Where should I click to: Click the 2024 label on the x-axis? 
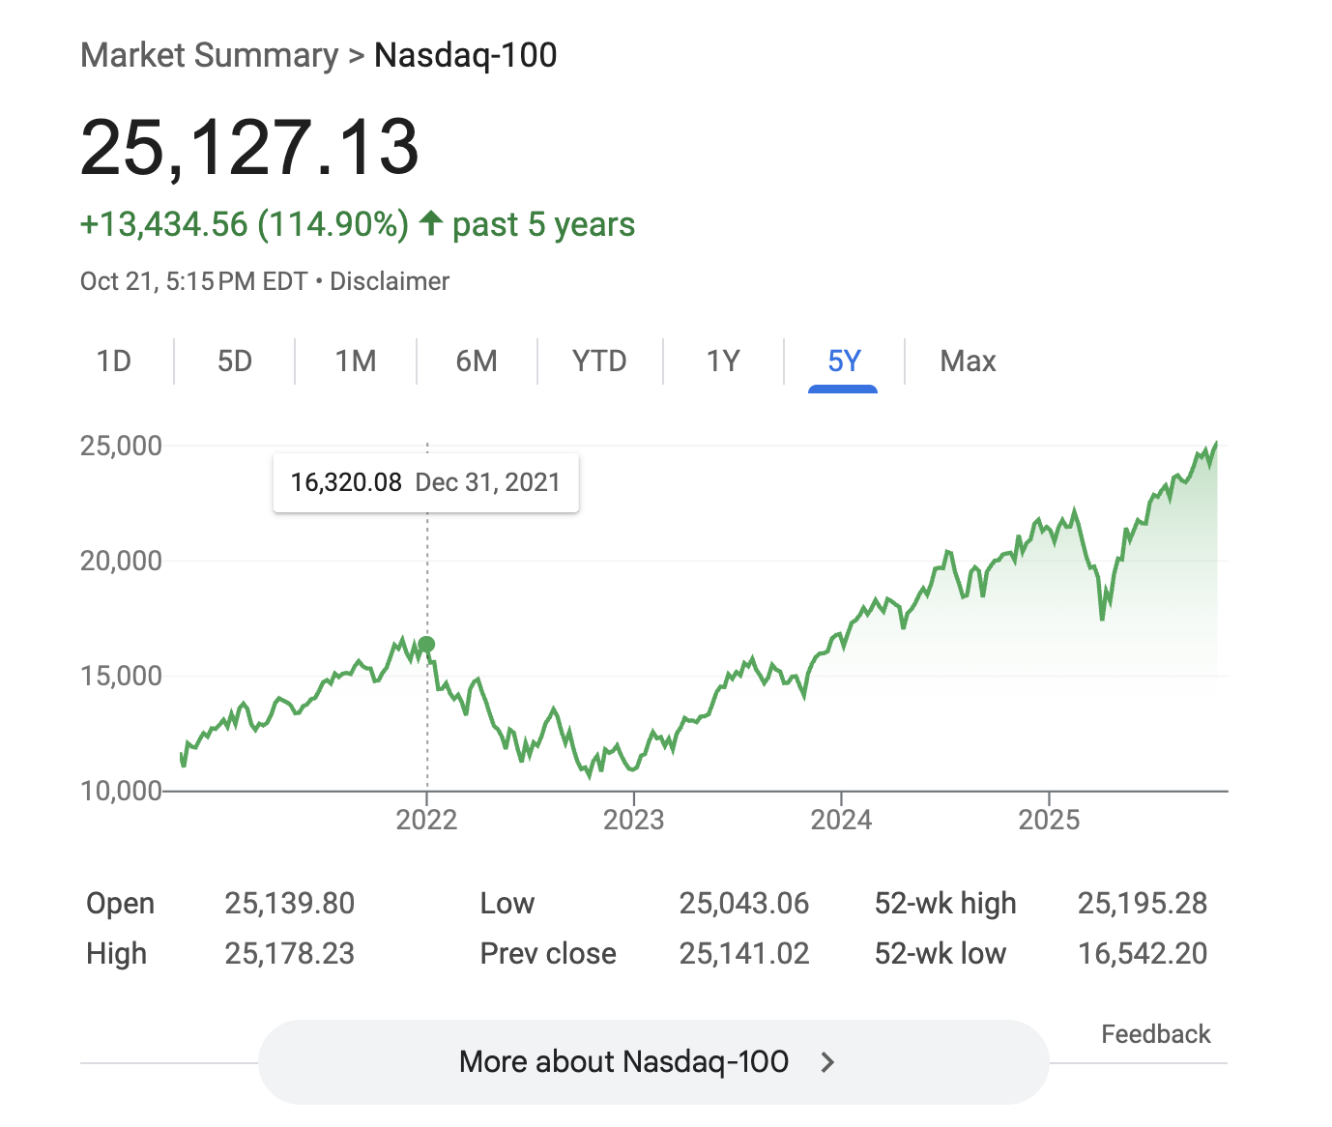[841, 820]
